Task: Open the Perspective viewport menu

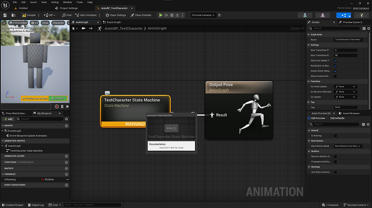Action: (x=18, y=23)
